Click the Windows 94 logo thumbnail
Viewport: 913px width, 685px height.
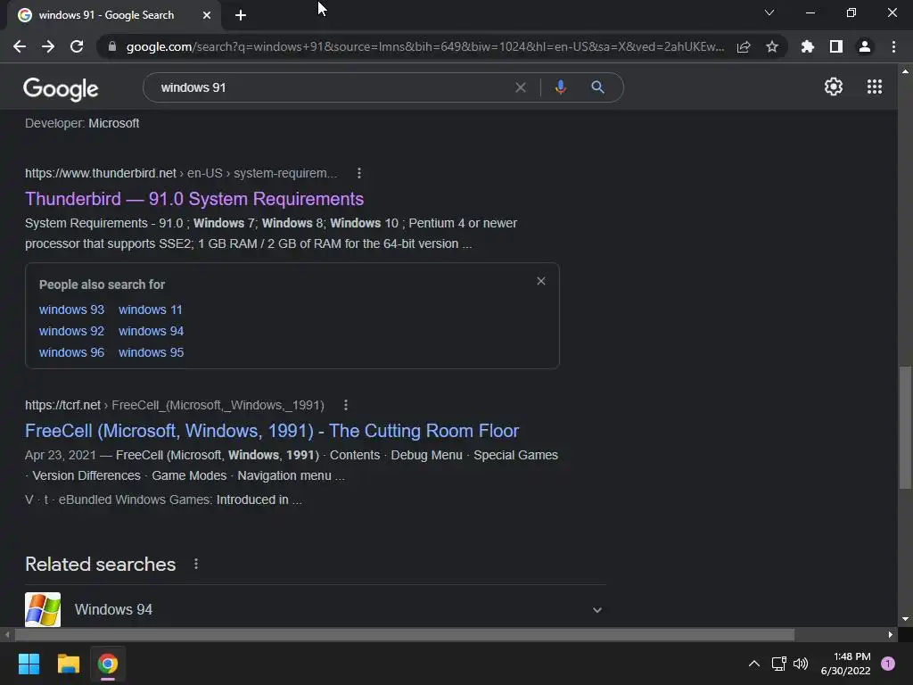pyautogui.click(x=43, y=609)
